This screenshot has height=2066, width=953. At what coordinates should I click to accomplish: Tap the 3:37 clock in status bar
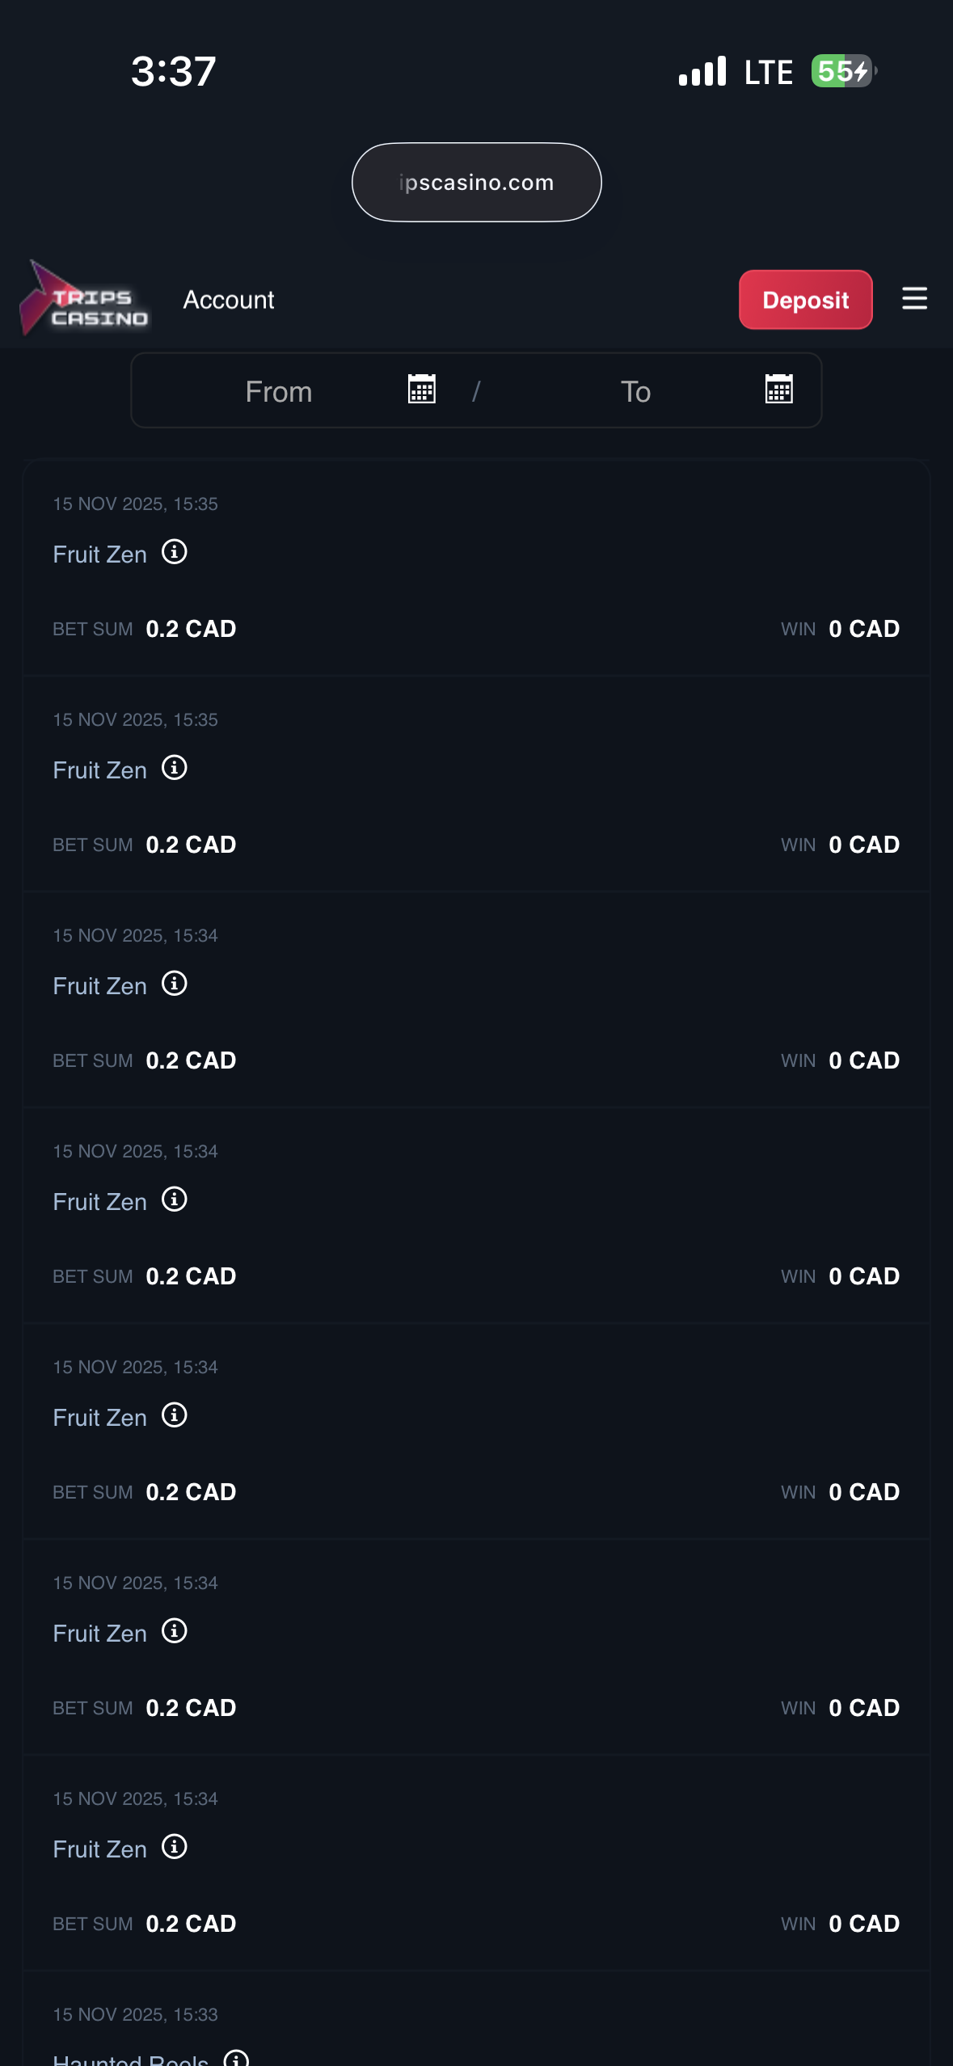pos(174,71)
